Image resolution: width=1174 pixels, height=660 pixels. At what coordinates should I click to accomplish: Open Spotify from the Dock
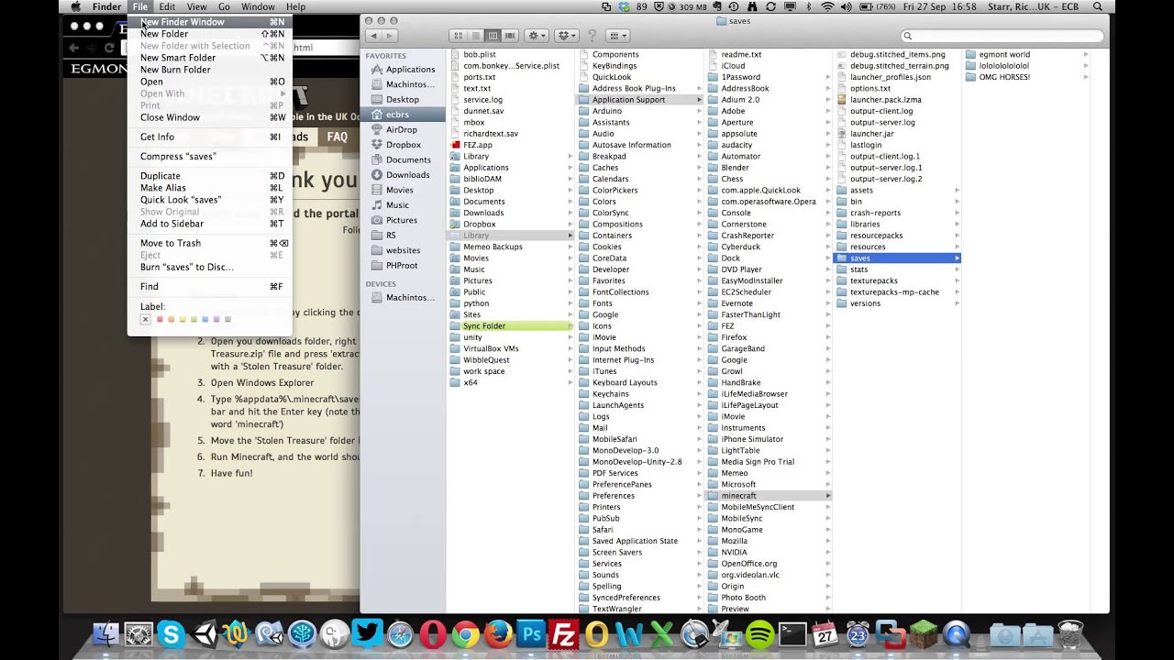click(x=759, y=634)
